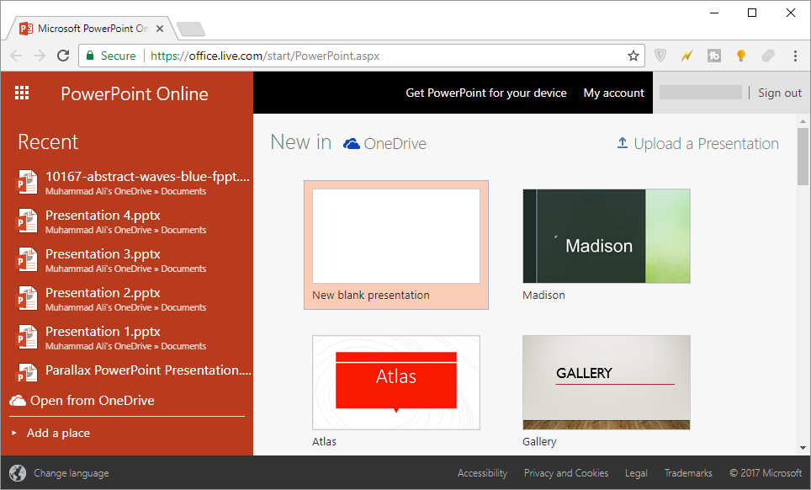Open the Trademarks footer link
Viewport: 811px width, 490px height.
click(688, 473)
